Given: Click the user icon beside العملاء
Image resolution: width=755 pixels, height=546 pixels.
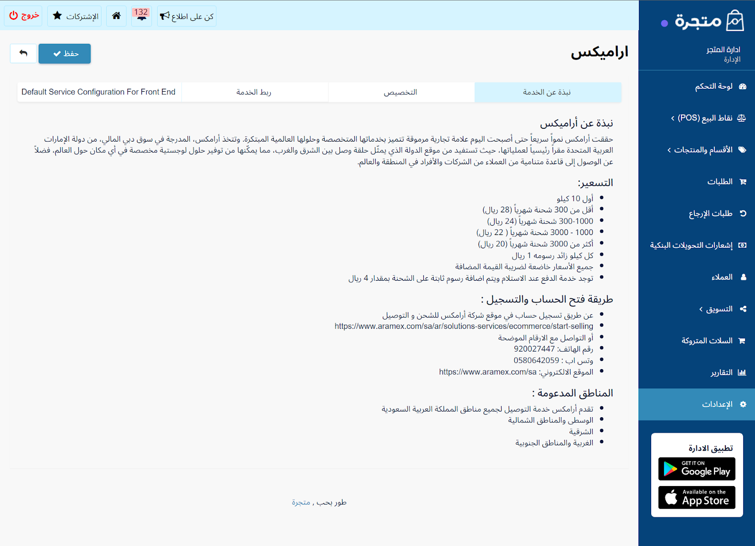Looking at the screenshot, I should 744,277.
